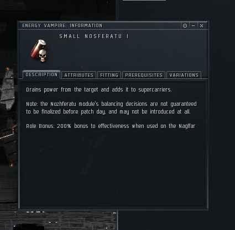Click the "200%" bonus value text
Screen dimensions: 235x230
64,126
